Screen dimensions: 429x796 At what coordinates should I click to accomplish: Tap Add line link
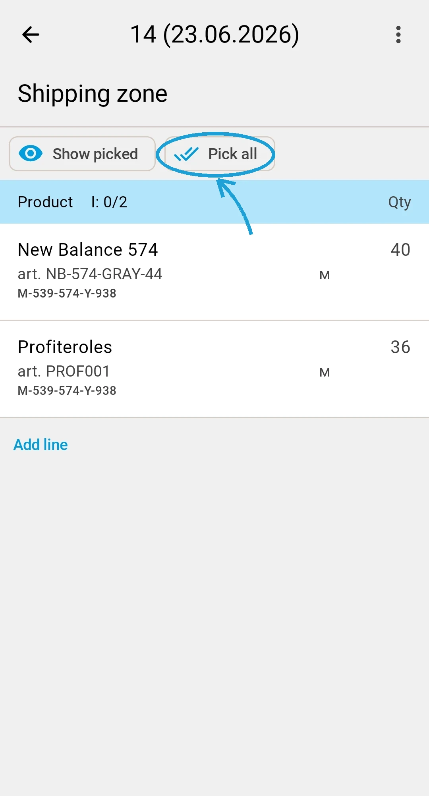[x=41, y=445]
